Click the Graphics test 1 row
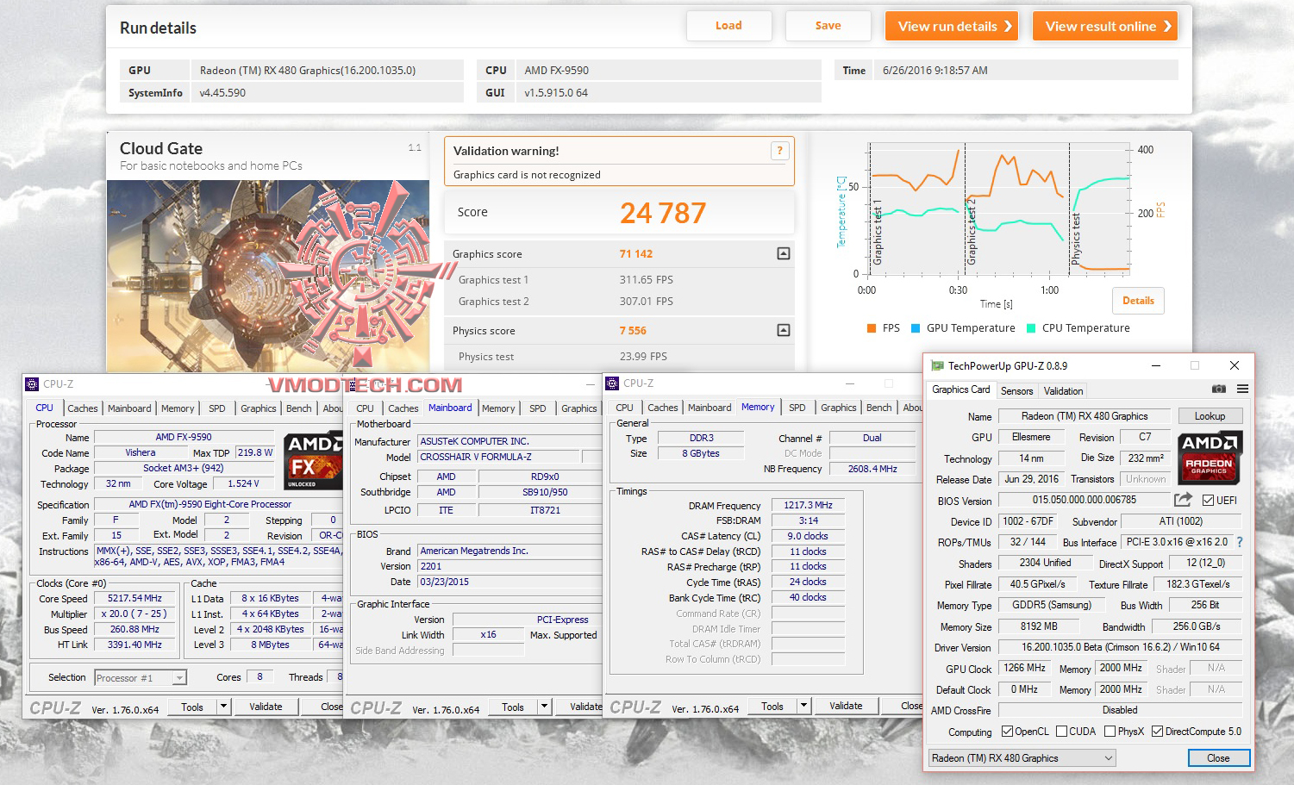The height and width of the screenshot is (785, 1294). click(x=619, y=280)
